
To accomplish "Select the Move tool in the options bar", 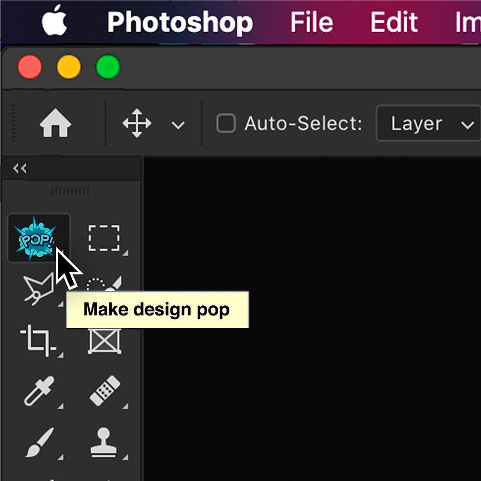I will (136, 123).
